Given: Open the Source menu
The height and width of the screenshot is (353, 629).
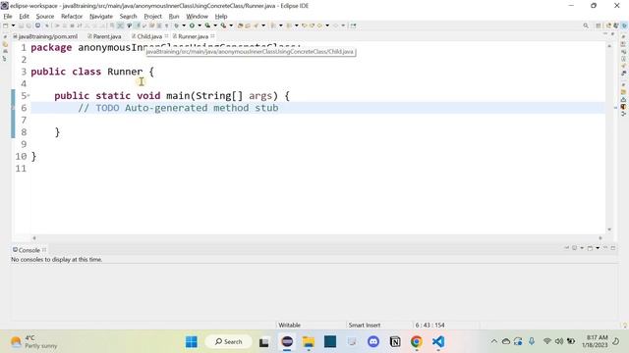Looking at the screenshot, I should click(x=45, y=17).
